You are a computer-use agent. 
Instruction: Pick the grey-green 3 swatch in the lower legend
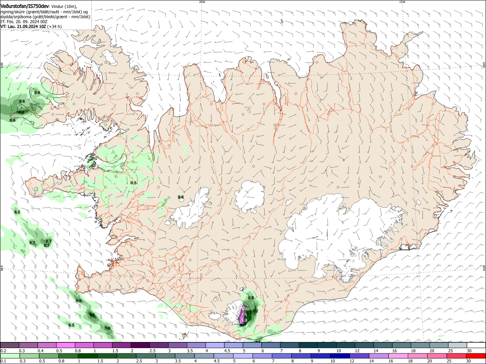pyautogui.click(x=165, y=356)
